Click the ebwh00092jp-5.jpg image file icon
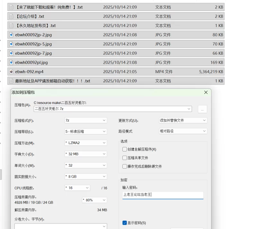This screenshot has height=229, width=257. [x=11, y=44]
